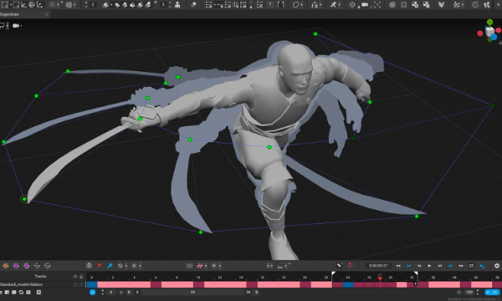This screenshot has width=502, height=301.
Task: Toggle first checkbox of Standard_model<Sabers track
Action: pos(75,284)
